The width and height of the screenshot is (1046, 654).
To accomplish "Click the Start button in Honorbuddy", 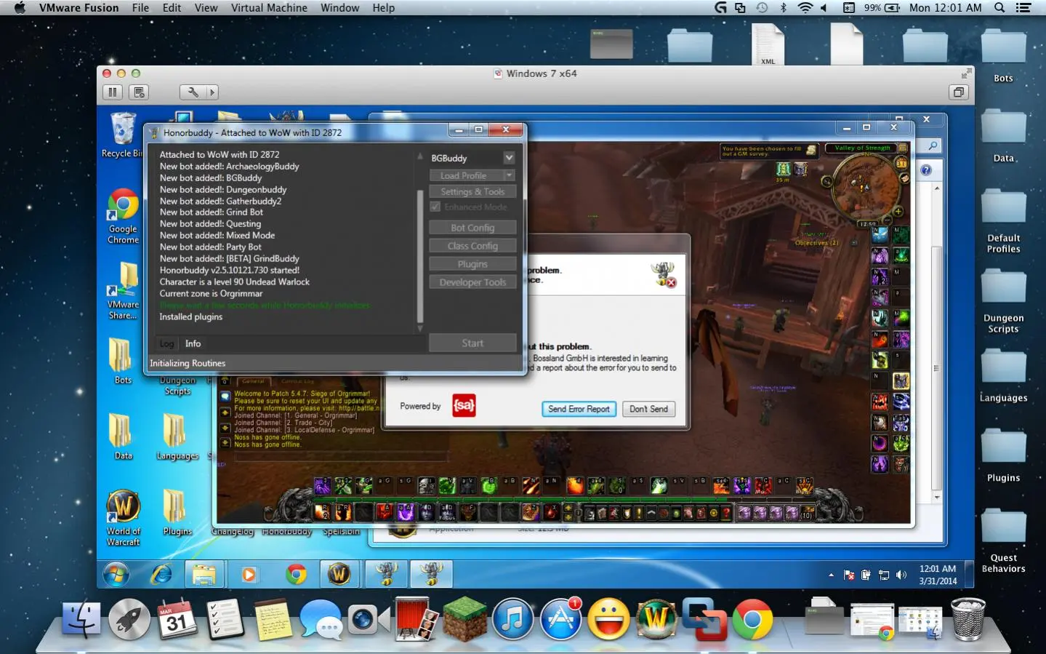I will tap(472, 343).
